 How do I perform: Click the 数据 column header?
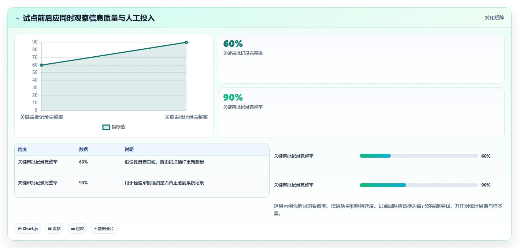[x=84, y=150]
